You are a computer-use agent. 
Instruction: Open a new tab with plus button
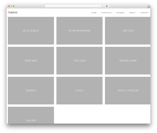(149, 7)
